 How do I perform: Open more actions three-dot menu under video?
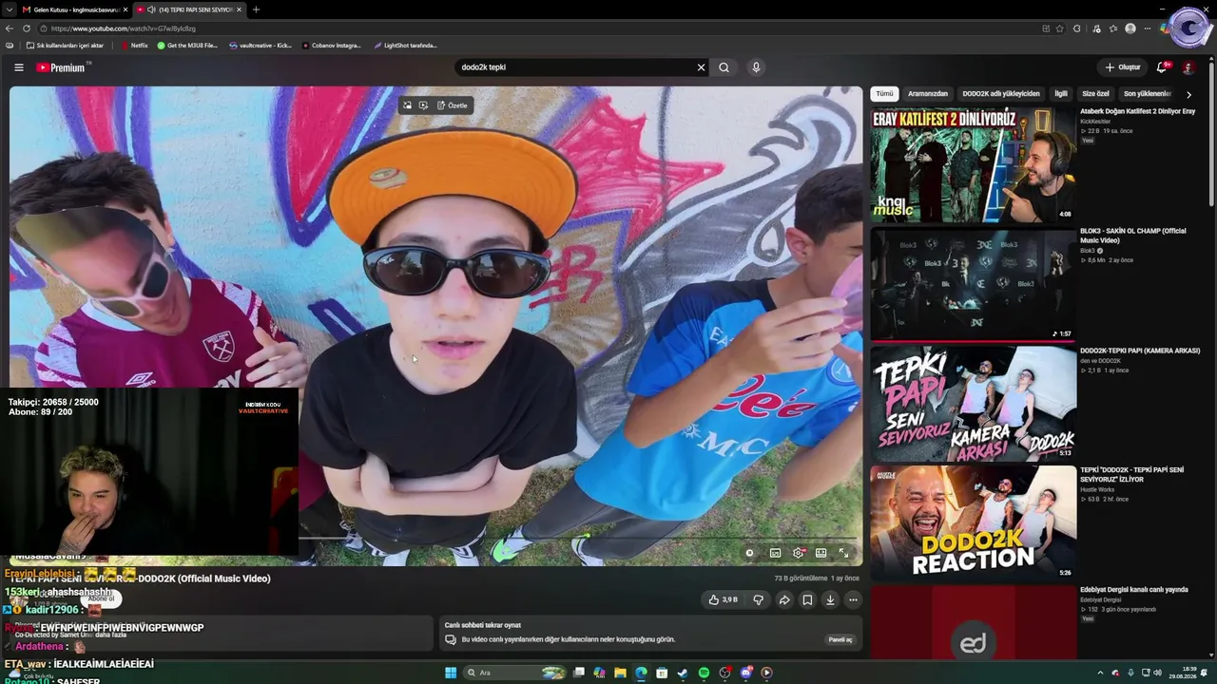(853, 599)
